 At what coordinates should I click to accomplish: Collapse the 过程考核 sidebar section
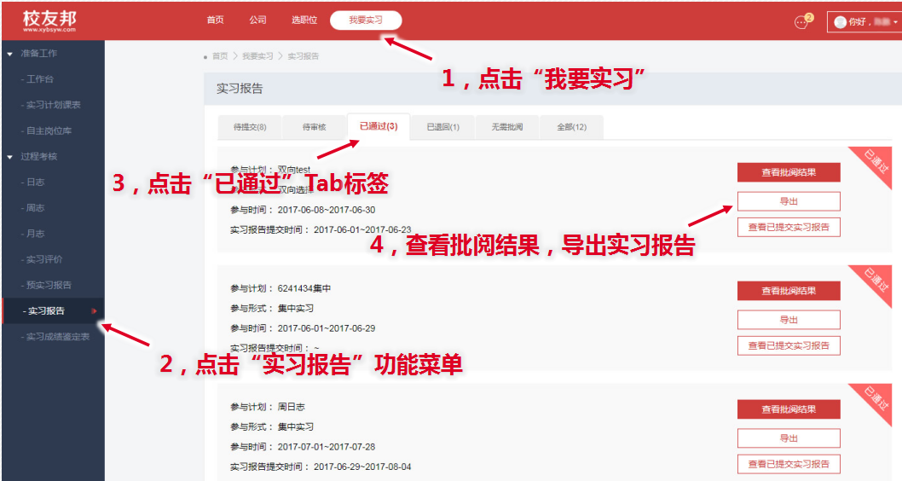point(9,157)
